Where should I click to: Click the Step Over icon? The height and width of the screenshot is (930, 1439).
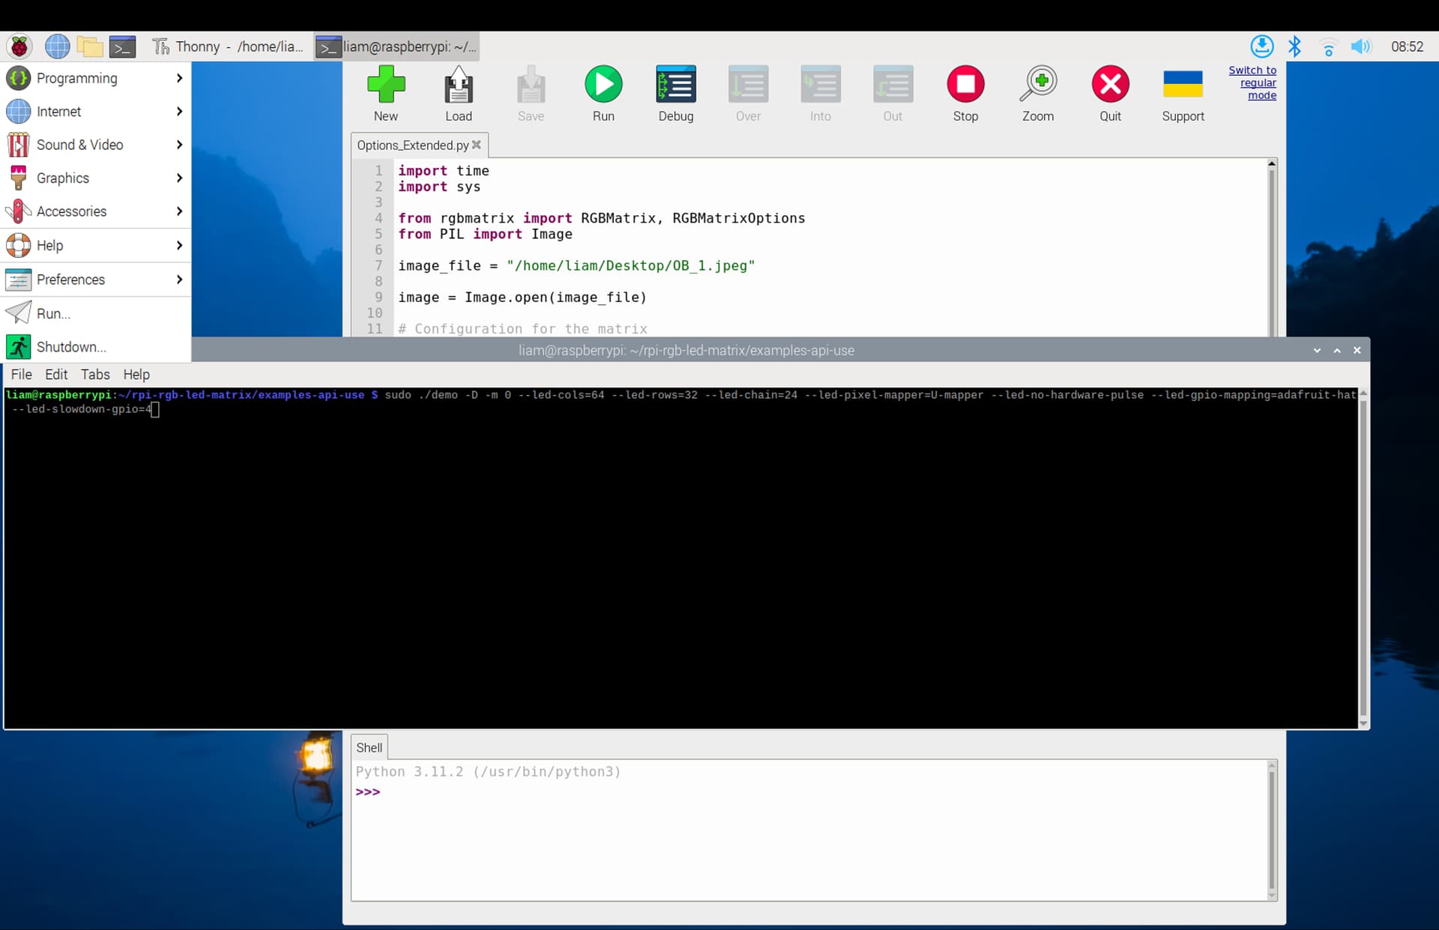[748, 84]
